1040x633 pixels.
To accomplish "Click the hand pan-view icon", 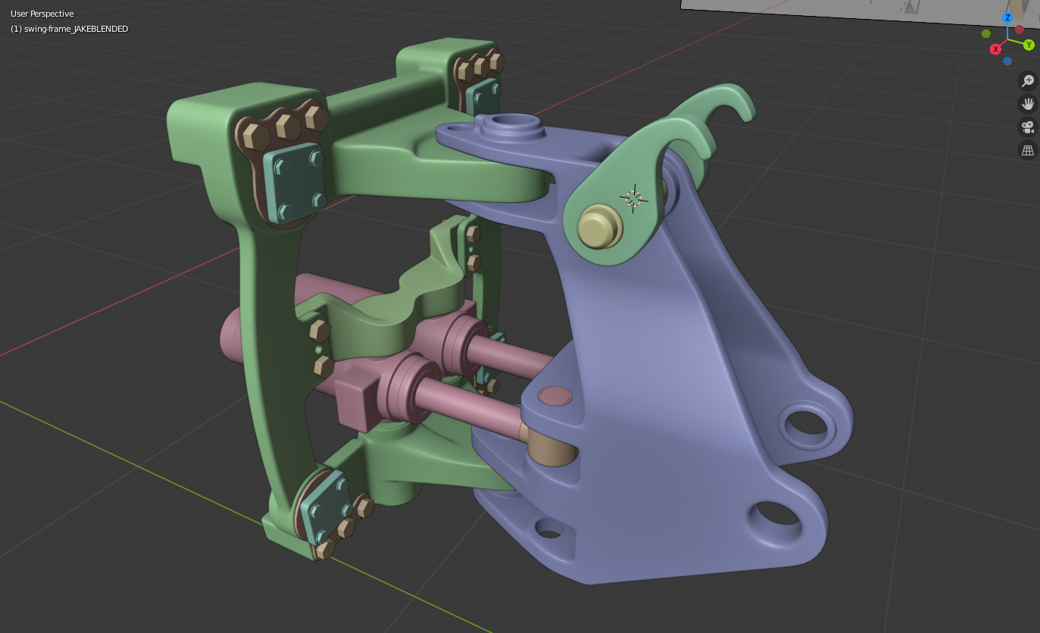I will point(1028,104).
